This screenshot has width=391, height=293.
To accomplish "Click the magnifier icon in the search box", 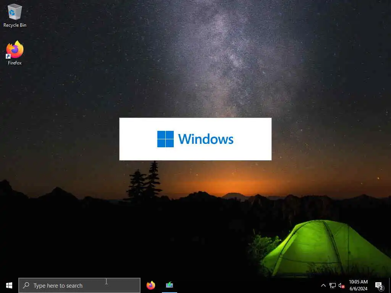I will pyautogui.click(x=26, y=285).
